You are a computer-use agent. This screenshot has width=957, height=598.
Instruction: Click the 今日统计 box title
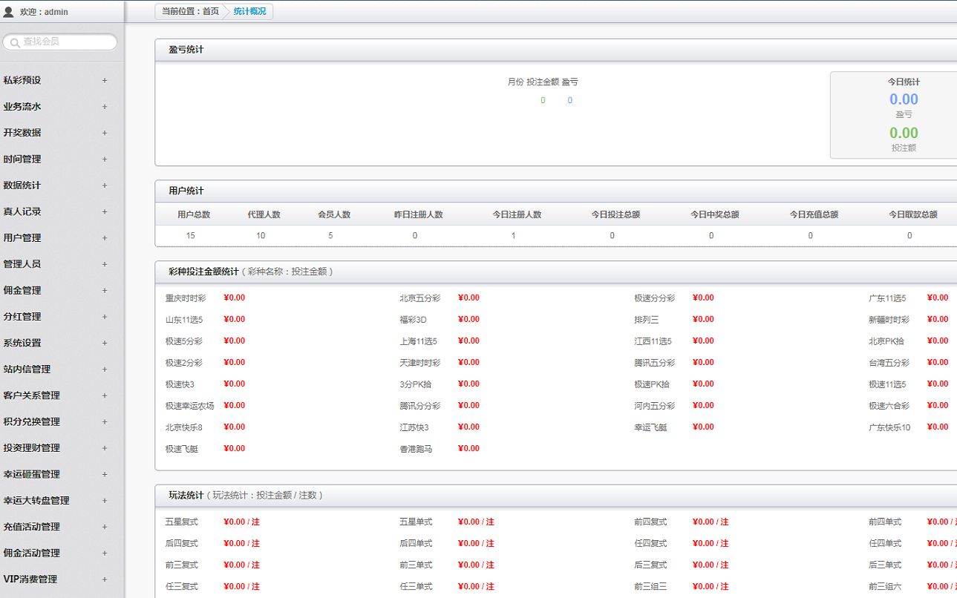tap(904, 82)
